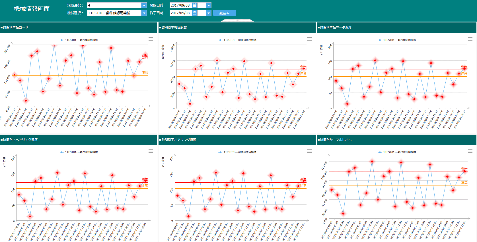
Task: Click lowest data point in 主軸ロード chart
Action: [26, 101]
